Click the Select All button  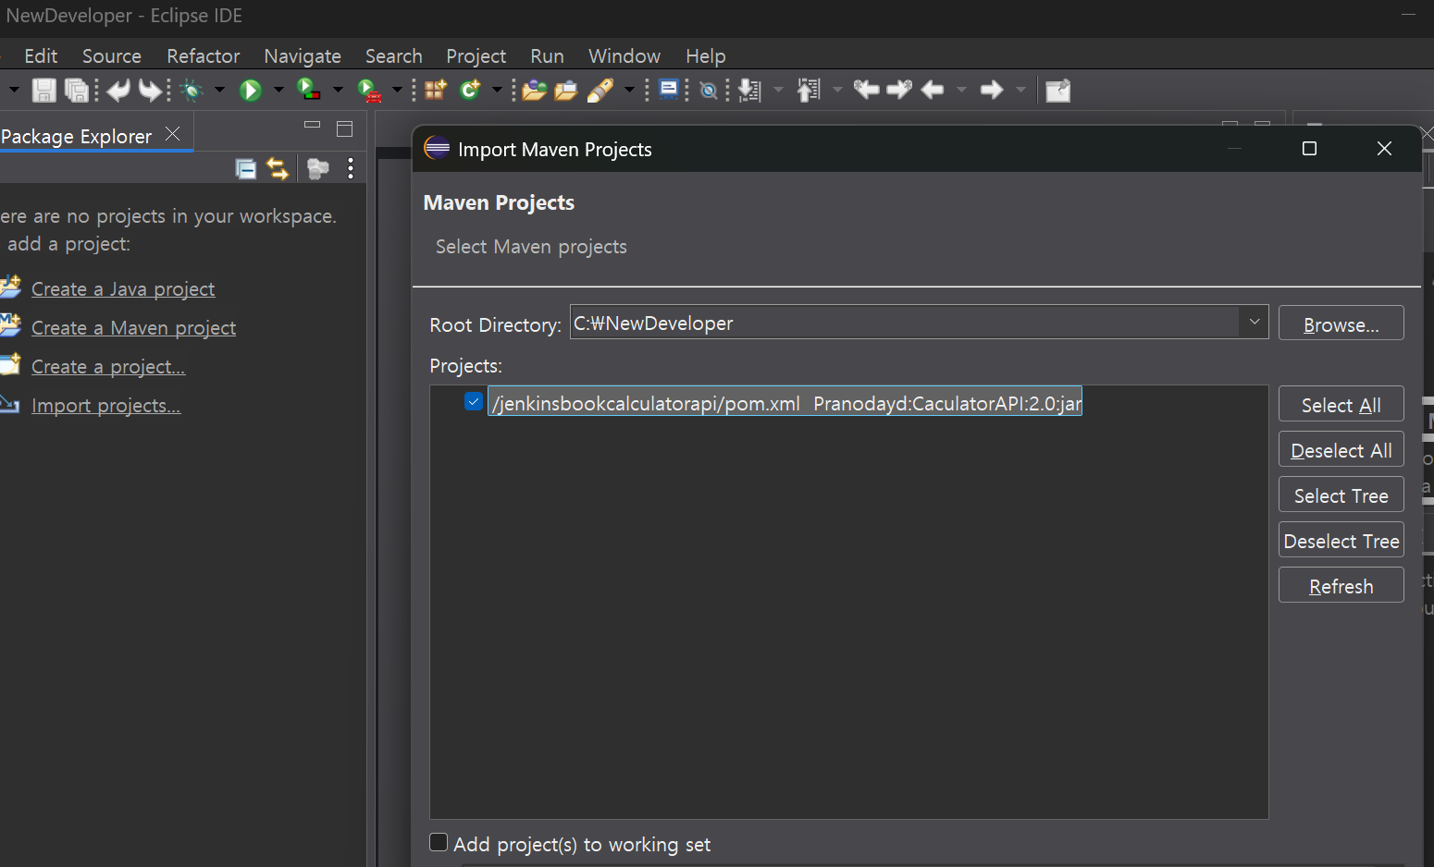[x=1341, y=405]
